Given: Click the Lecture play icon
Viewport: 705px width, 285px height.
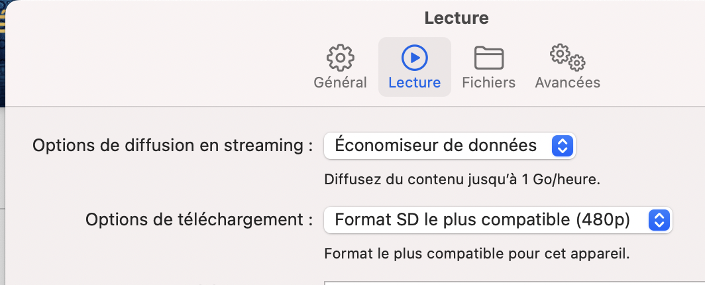Looking at the screenshot, I should coord(415,58).
